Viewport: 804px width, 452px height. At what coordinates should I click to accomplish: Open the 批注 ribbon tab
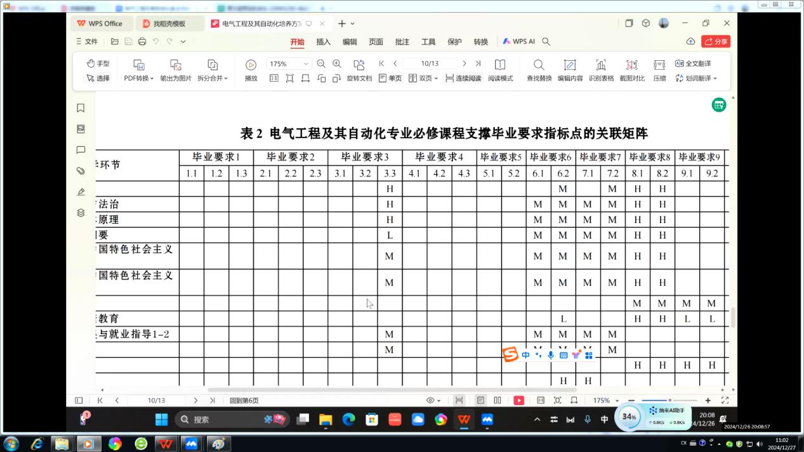click(x=402, y=42)
